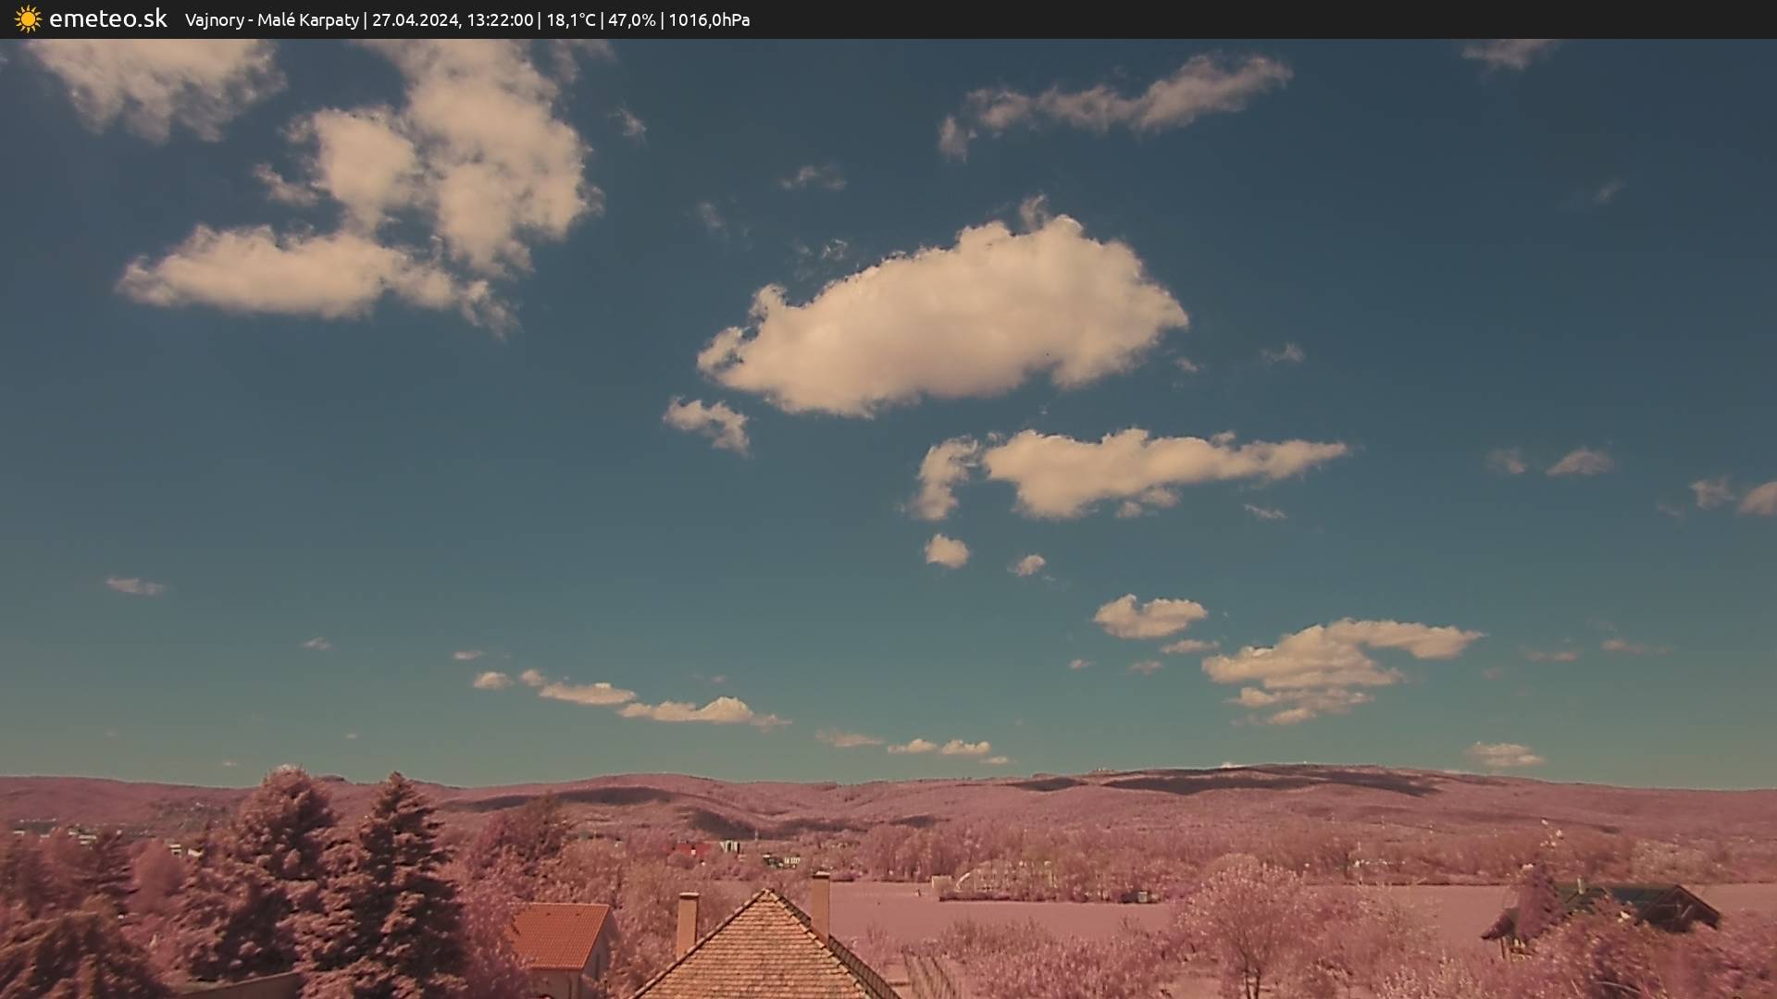
Task: Click the 18,1°C temperature reading
Action: tap(571, 20)
